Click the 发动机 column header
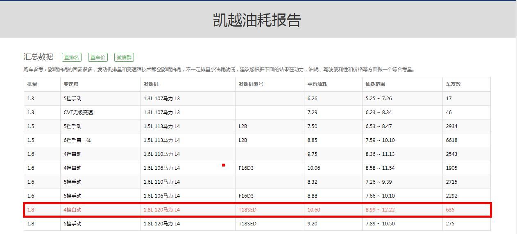This screenshot has width=517, height=234. pos(151,84)
